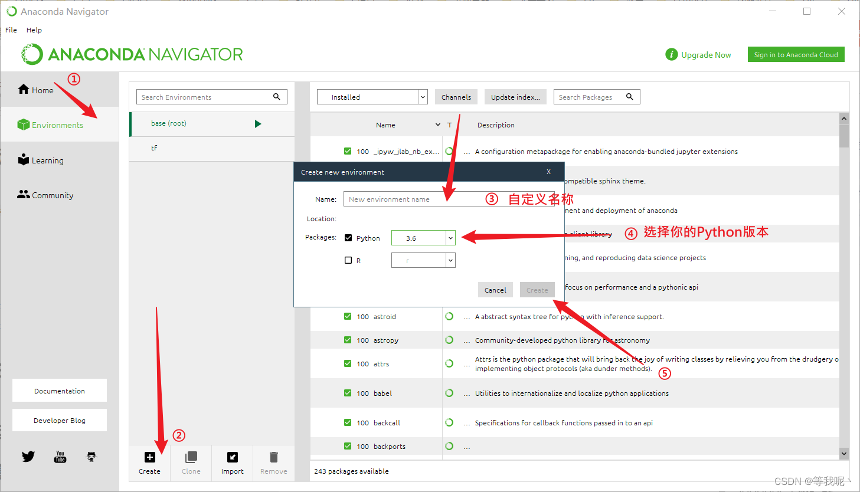Click the Description column header
The height and width of the screenshot is (492, 860).
point(496,125)
